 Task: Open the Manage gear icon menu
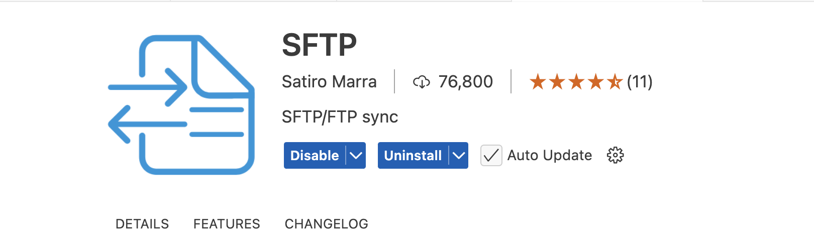[615, 156]
